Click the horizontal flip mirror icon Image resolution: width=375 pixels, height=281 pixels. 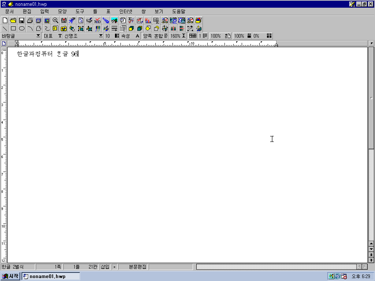click(x=173, y=29)
